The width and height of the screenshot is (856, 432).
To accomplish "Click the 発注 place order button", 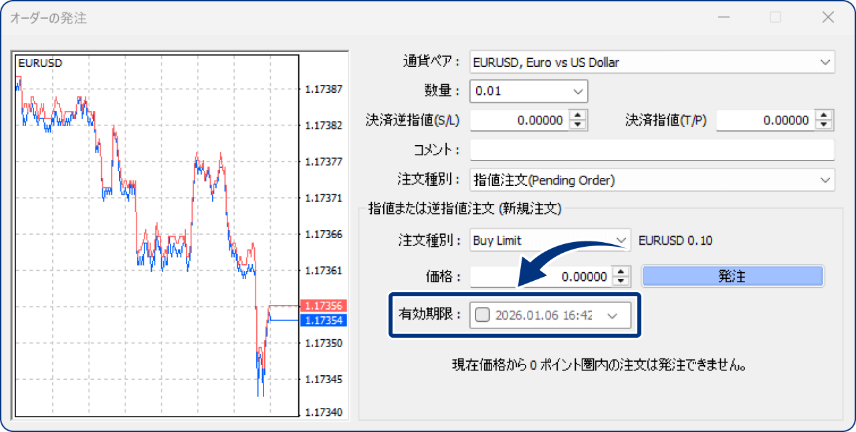I will 732,276.
